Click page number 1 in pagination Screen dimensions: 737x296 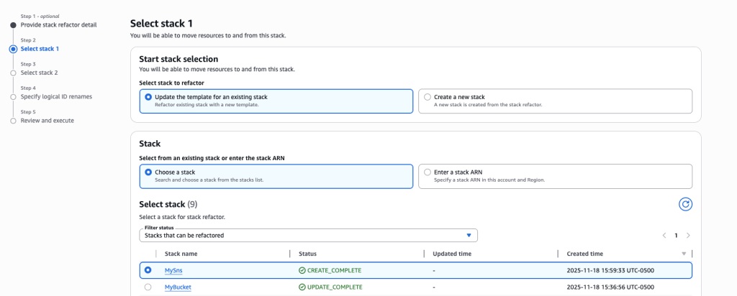click(x=677, y=236)
